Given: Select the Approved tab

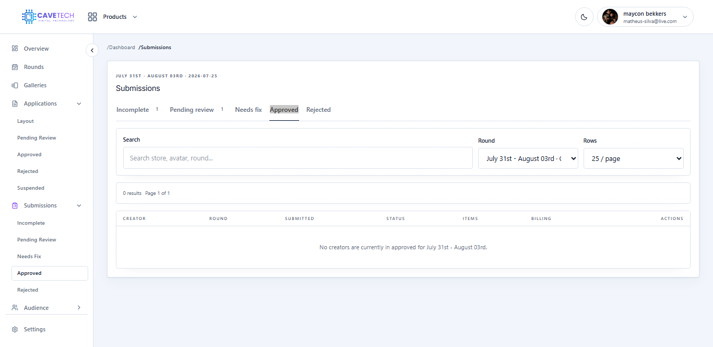Looking at the screenshot, I should pos(284,110).
